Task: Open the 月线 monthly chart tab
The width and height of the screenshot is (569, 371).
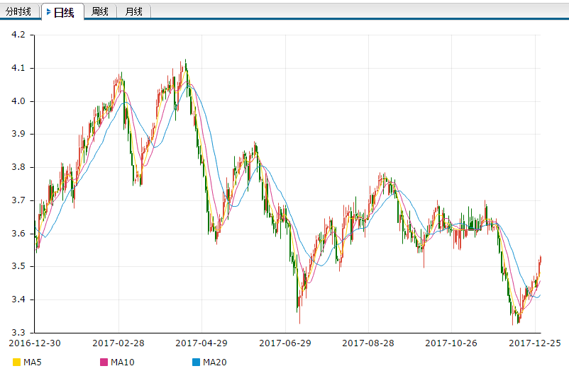Action: point(133,11)
